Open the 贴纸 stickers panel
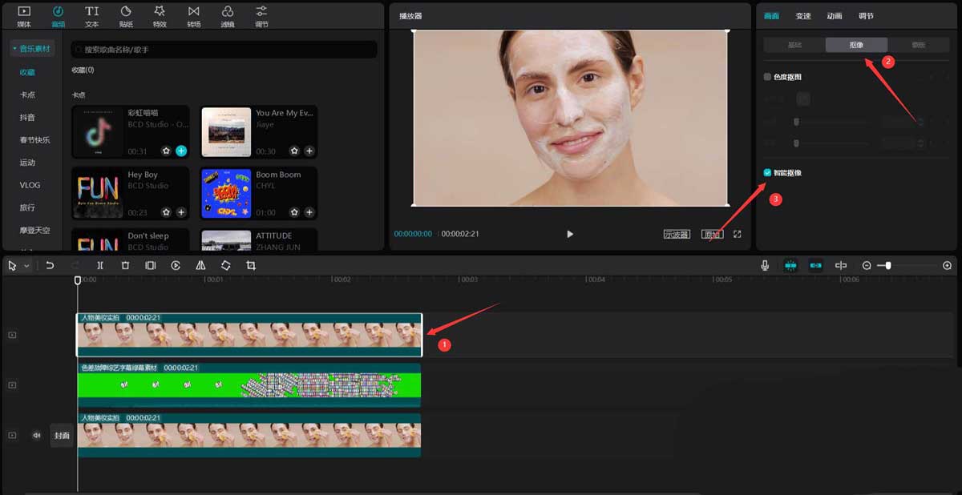 (126, 15)
